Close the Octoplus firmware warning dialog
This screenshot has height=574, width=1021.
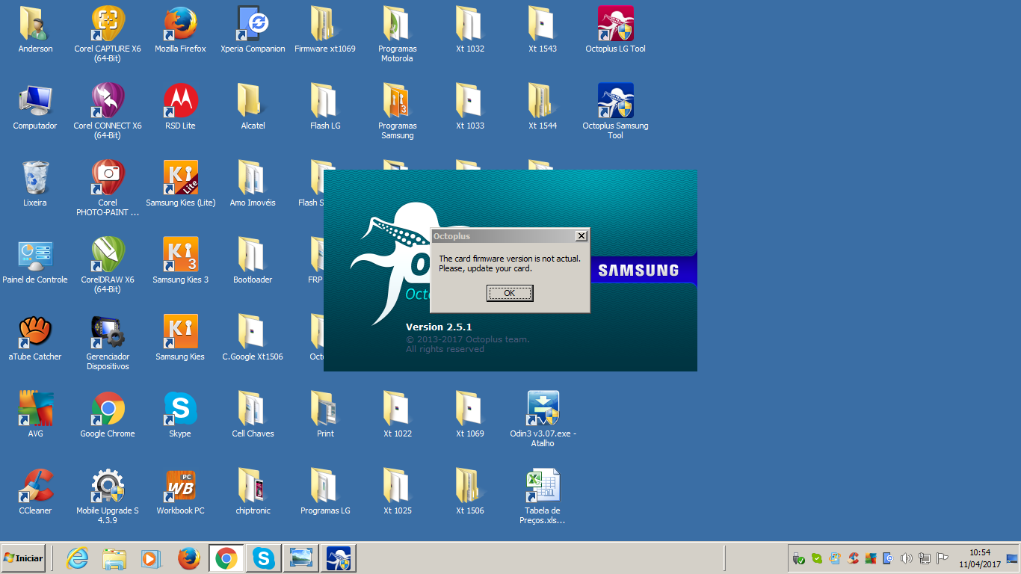click(x=581, y=236)
